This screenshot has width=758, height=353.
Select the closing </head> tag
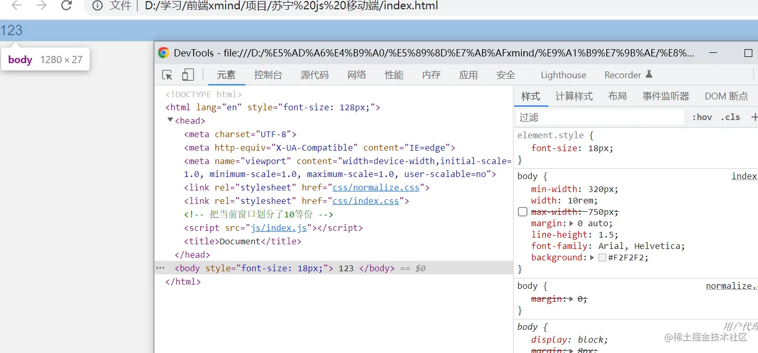click(193, 255)
